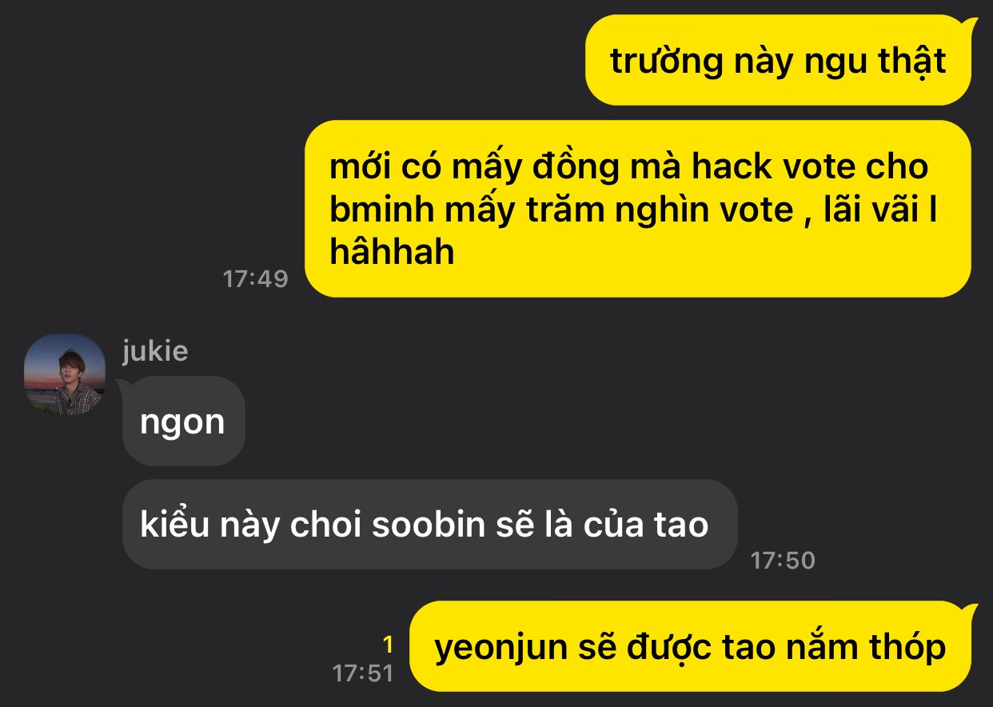Click the word "bminh" in the long message
The image size is (993, 707).
coord(369,209)
